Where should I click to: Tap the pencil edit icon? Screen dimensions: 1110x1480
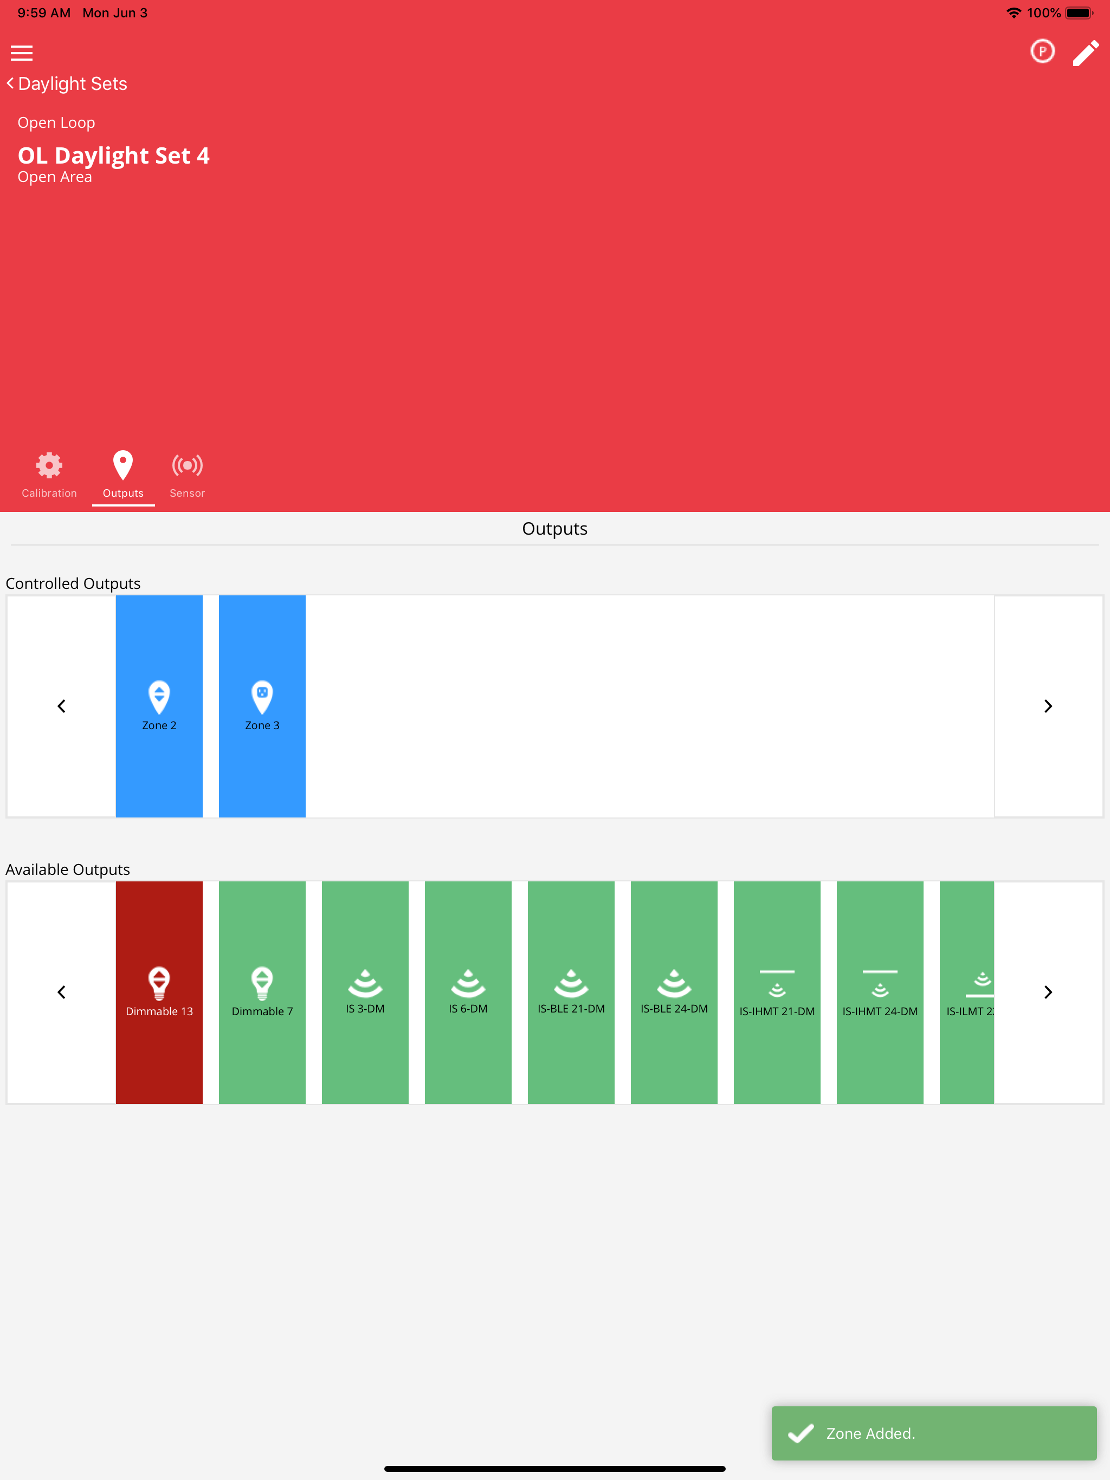[x=1085, y=53]
